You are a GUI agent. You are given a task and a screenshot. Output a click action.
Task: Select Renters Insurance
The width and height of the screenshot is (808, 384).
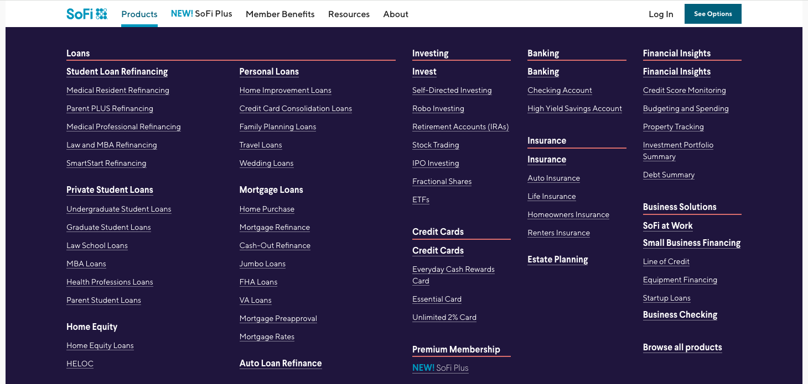tap(558, 233)
